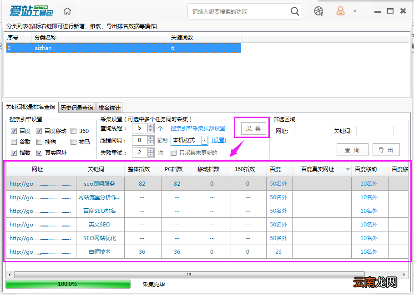Enable the 神马 checkbox

click(74, 142)
